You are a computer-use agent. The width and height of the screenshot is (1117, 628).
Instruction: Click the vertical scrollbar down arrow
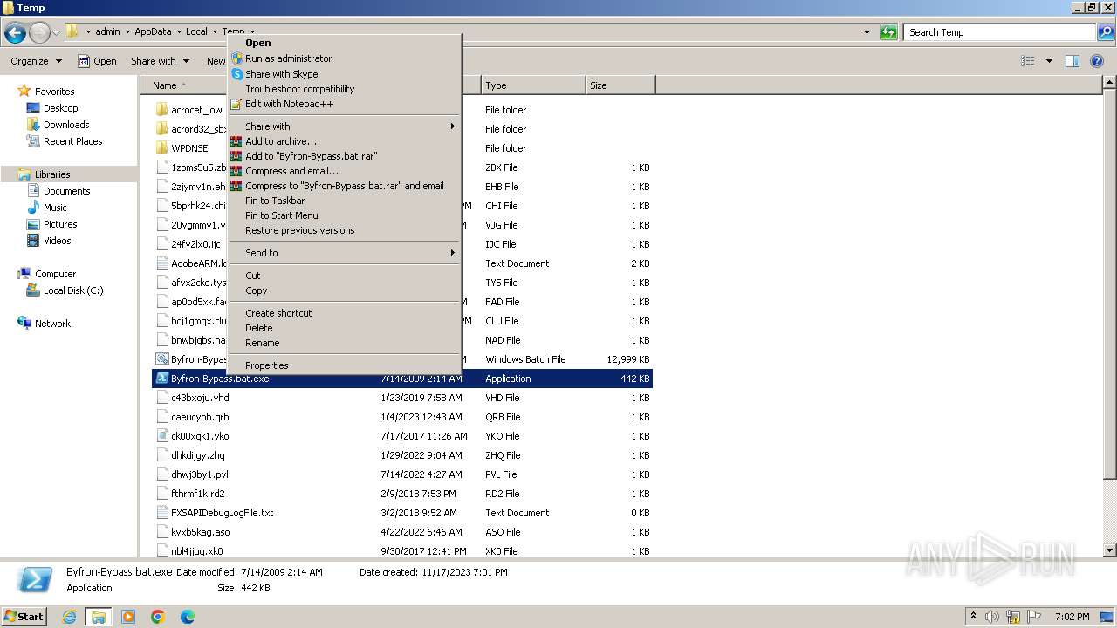point(1110,550)
